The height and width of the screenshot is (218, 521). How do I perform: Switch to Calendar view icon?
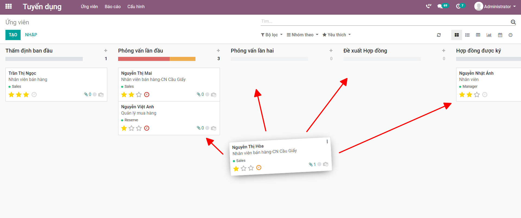pos(500,35)
